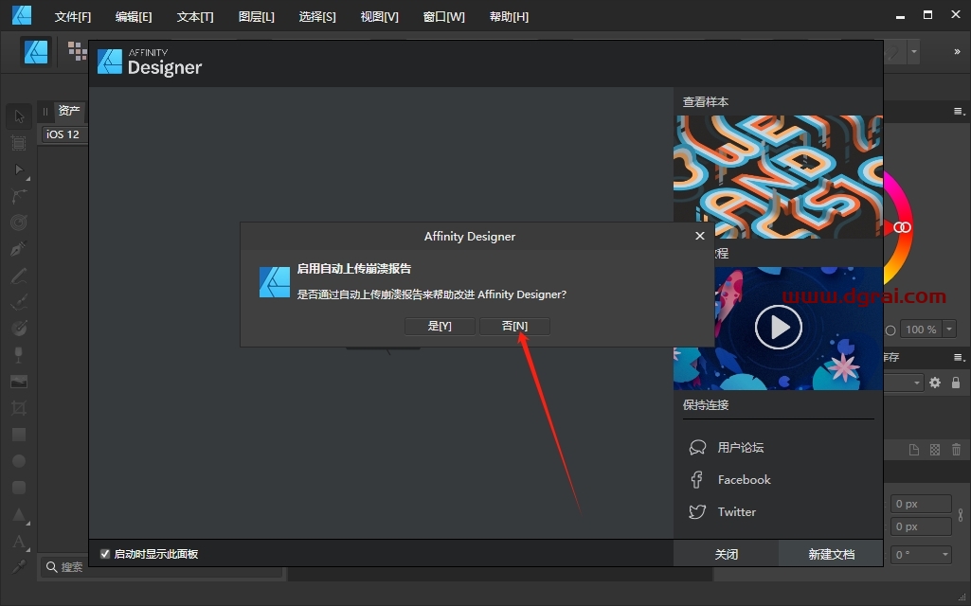Click the trash delete icon in right panel
The image size is (971, 606).
point(956,450)
